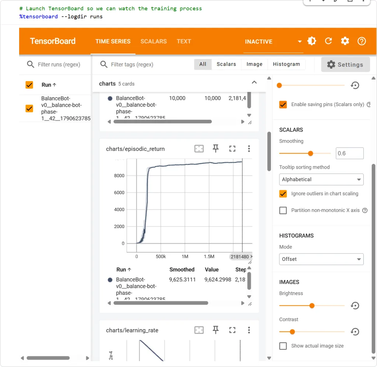Viewport: 377px width, 367px height.
Task: Open the gear settings icon in the orange header
Action: pyautogui.click(x=345, y=41)
